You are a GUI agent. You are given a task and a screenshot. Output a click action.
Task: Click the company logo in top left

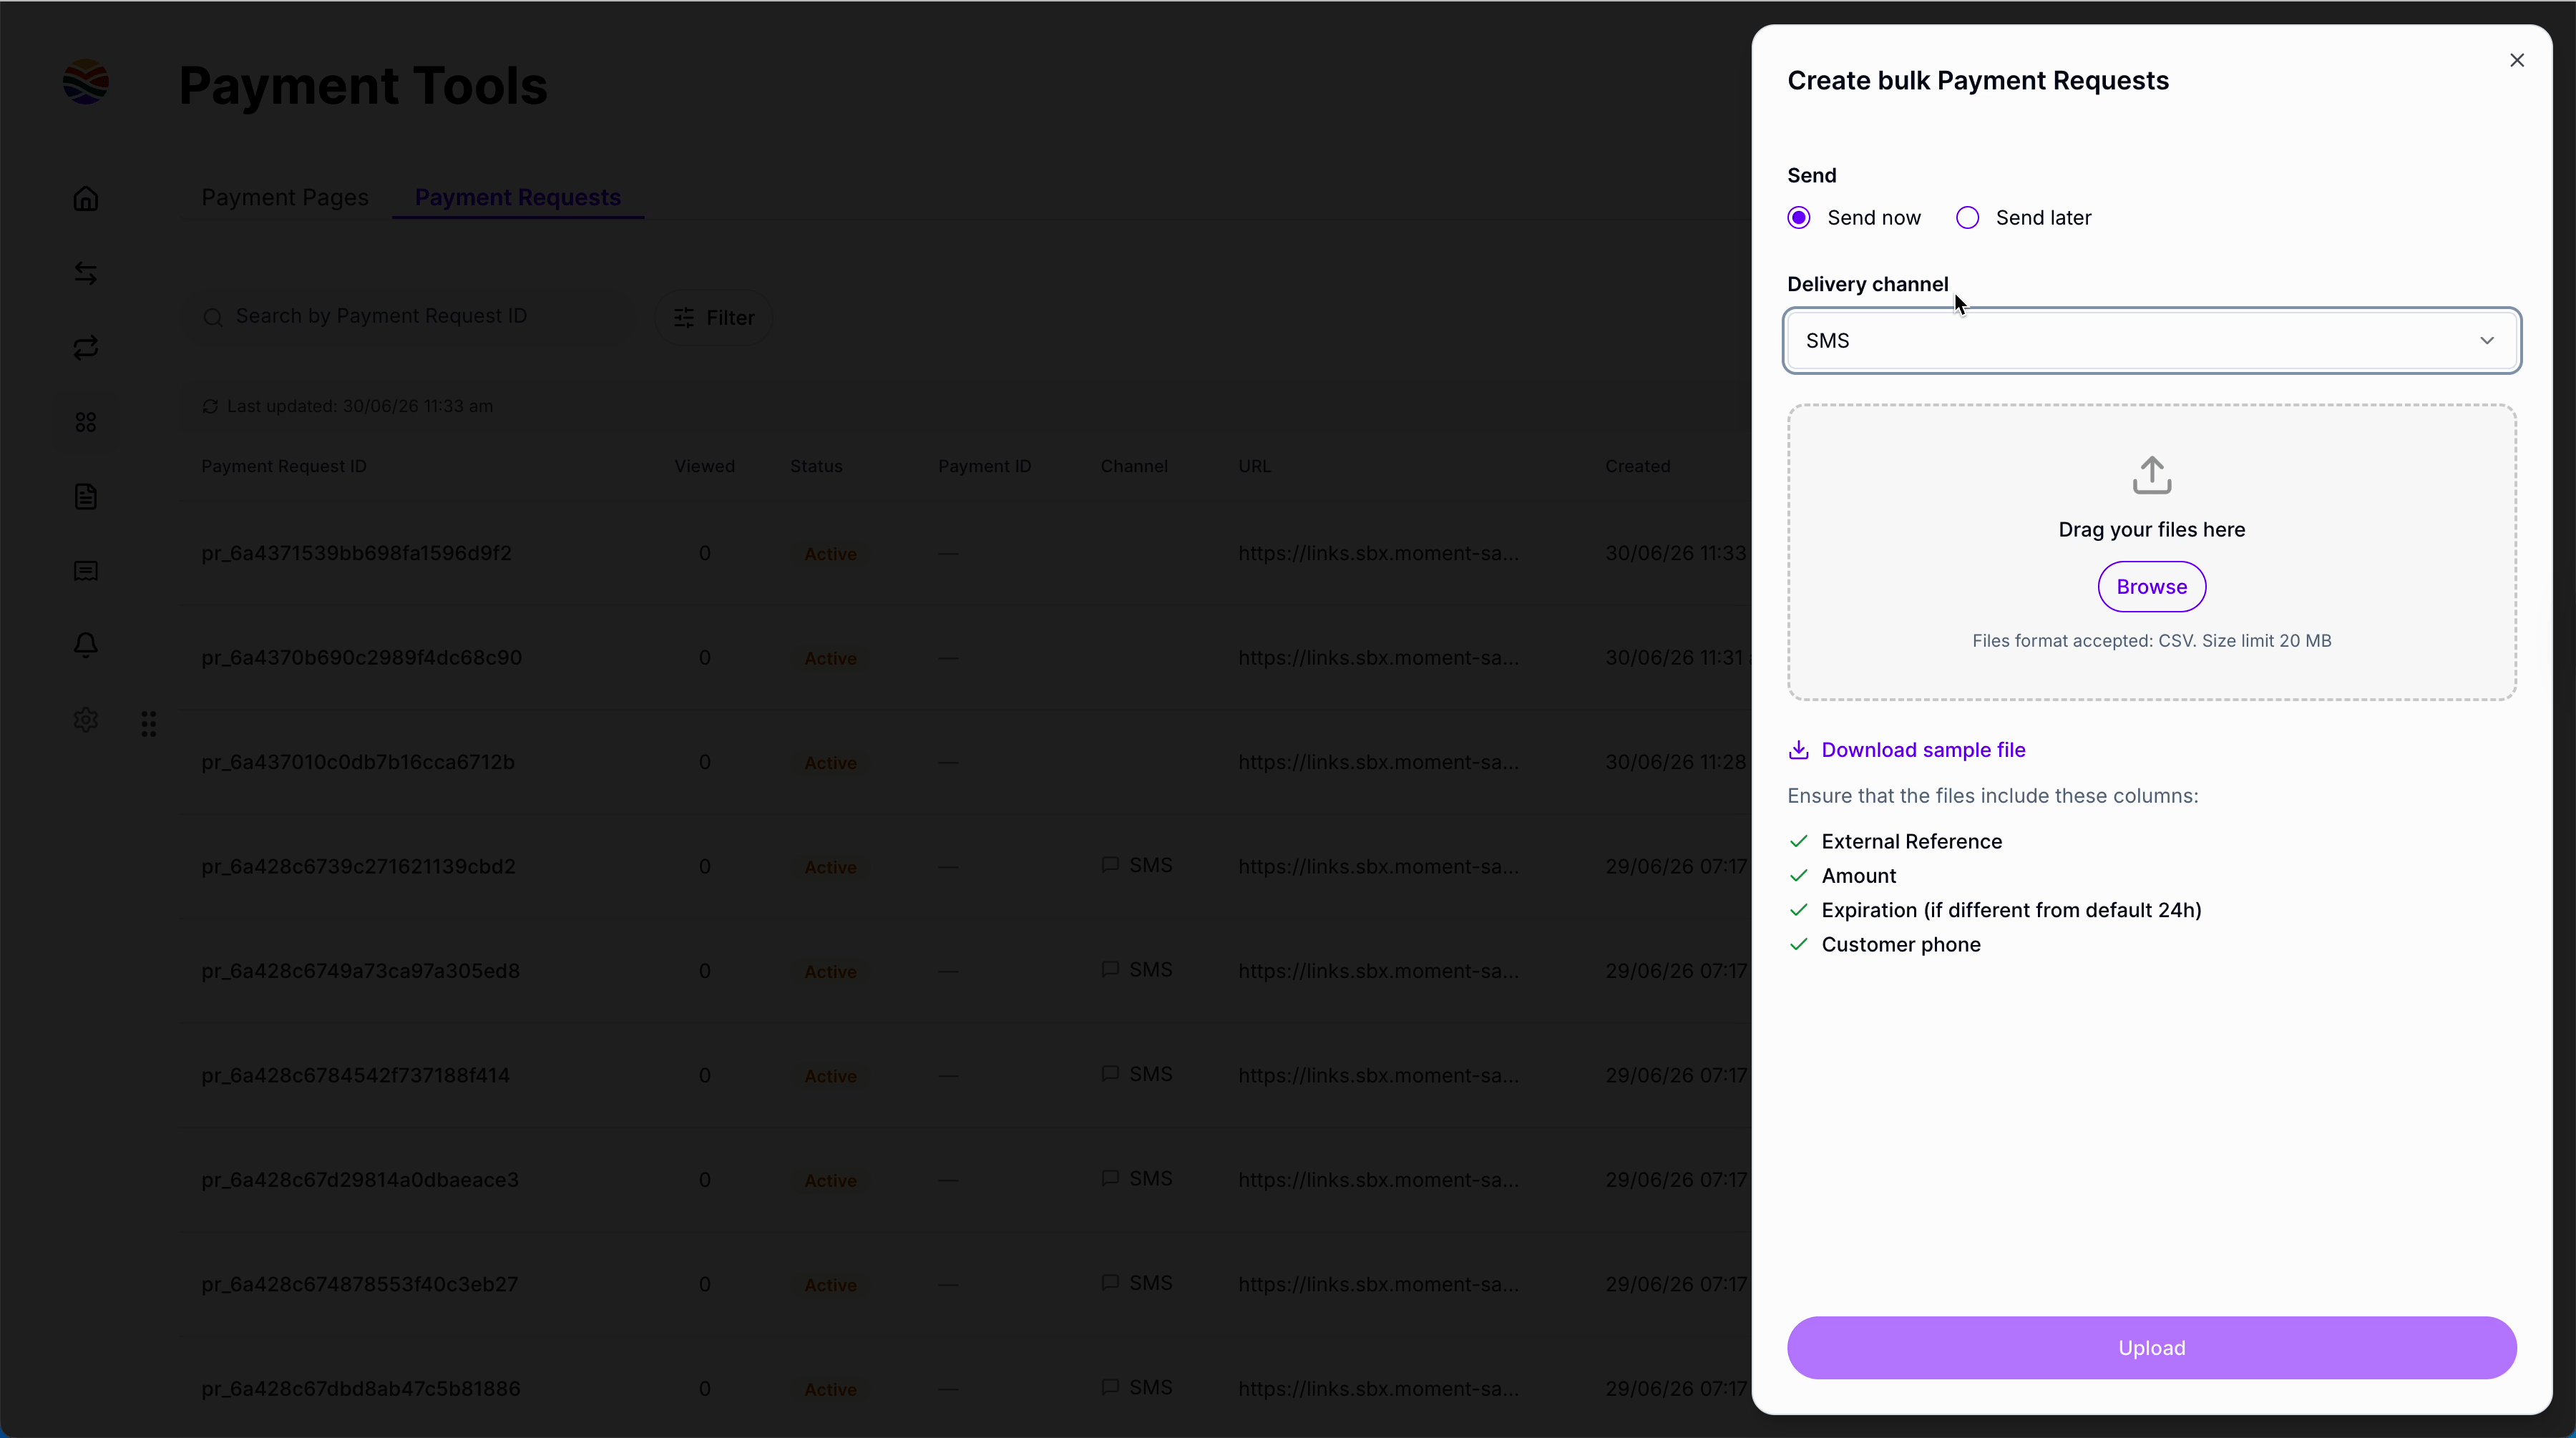click(86, 82)
